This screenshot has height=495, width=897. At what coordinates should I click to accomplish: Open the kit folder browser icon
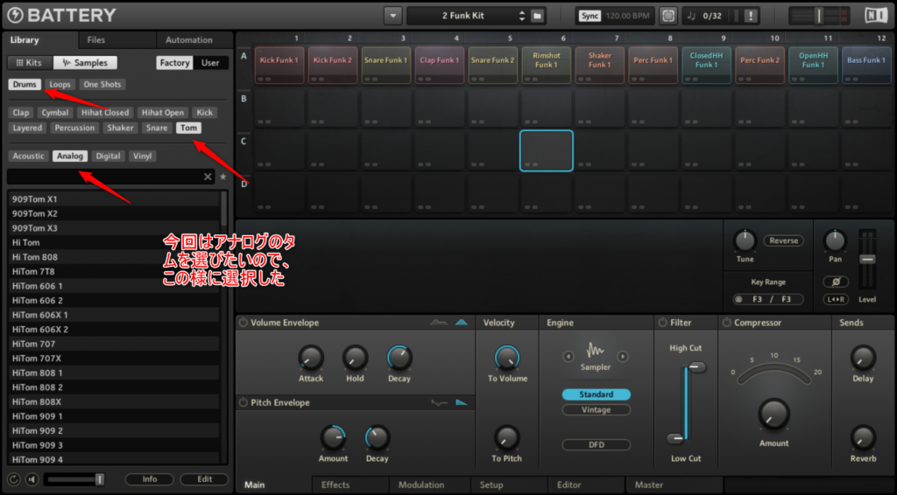pyautogui.click(x=538, y=16)
